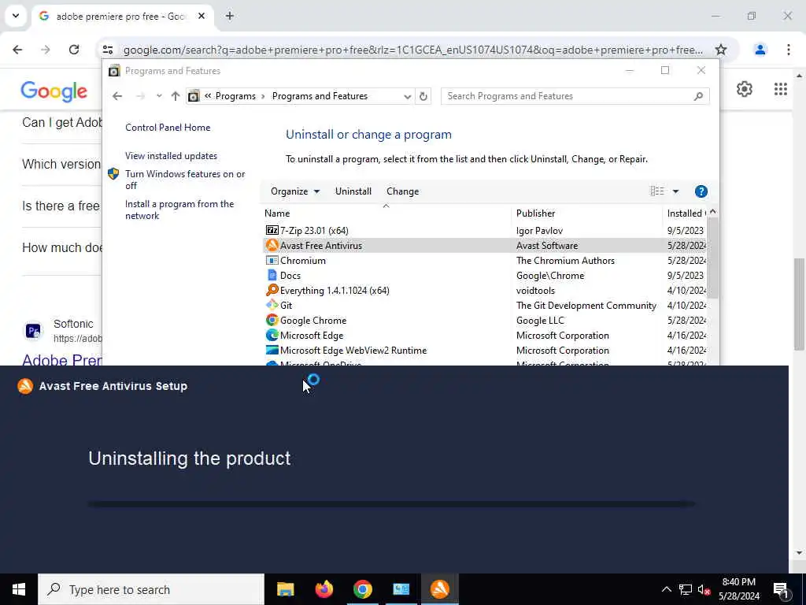Click the Google logo

click(x=54, y=91)
